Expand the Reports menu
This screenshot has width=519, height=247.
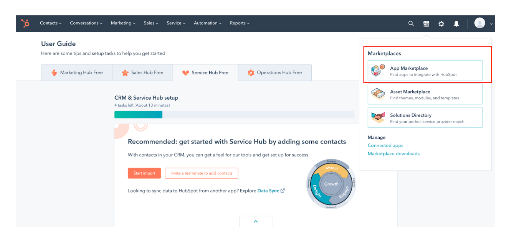(x=240, y=23)
